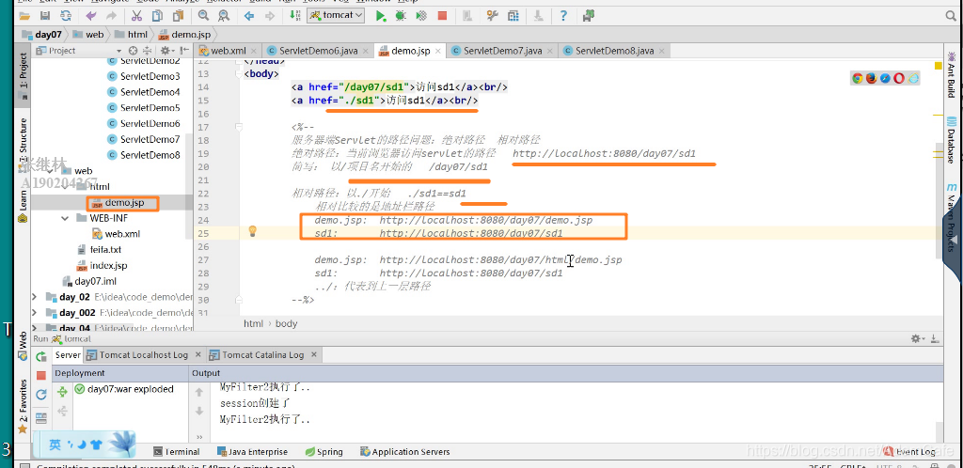
Task: Switch to the web.xml editor tab
Action: [x=228, y=51]
